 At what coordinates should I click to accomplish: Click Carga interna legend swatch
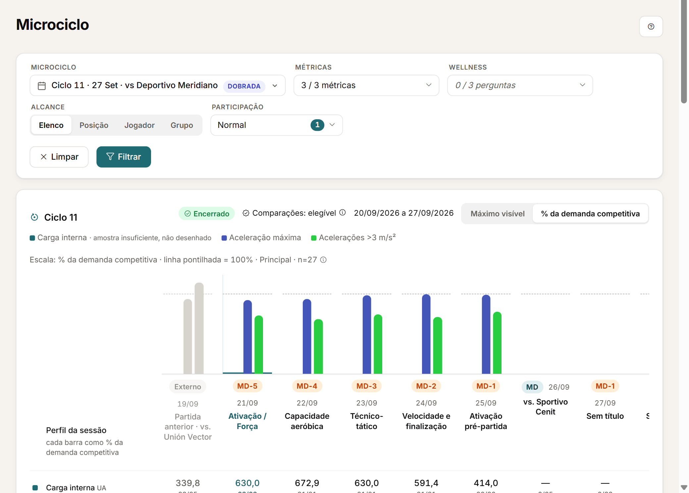[x=32, y=238]
